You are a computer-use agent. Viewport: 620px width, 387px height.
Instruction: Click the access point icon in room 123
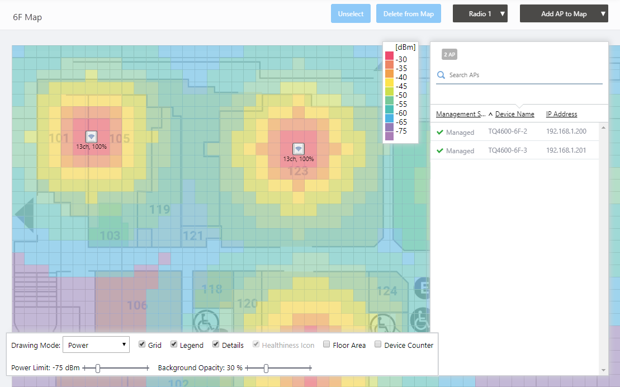coord(299,149)
